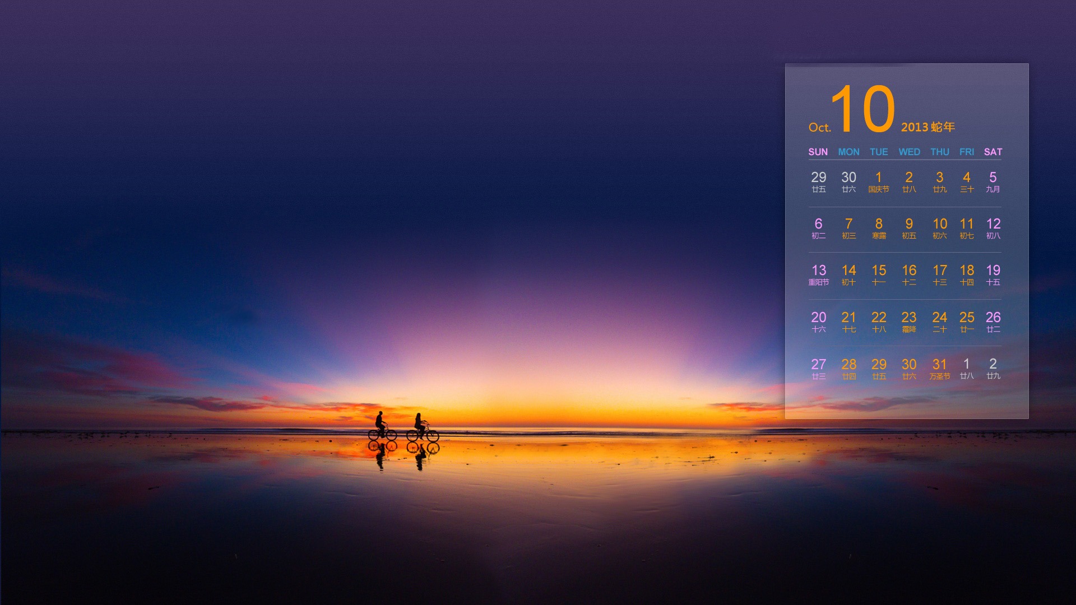Click October 13 Chongyang Festival date
Image resolution: width=1076 pixels, height=605 pixels.
click(x=818, y=274)
